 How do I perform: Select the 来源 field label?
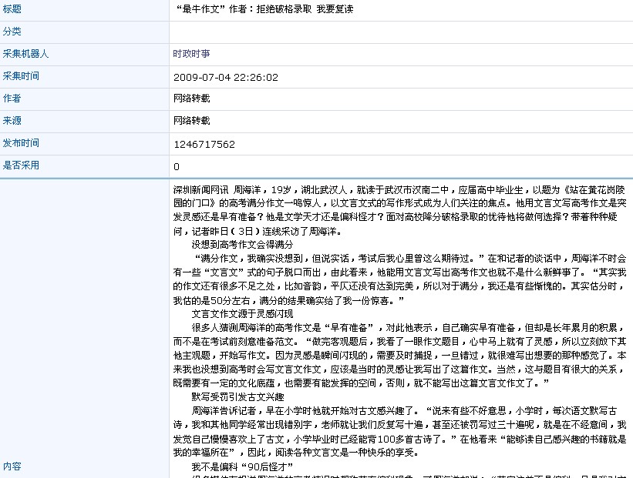point(12,121)
